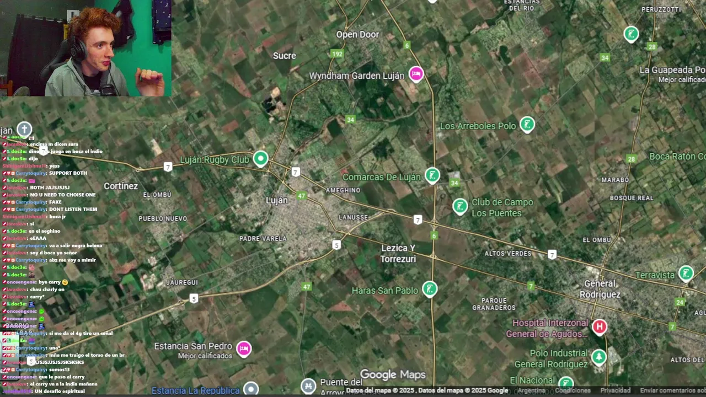Click route 7 shield next to Altos Verdes
706x397 pixels.
click(x=552, y=254)
